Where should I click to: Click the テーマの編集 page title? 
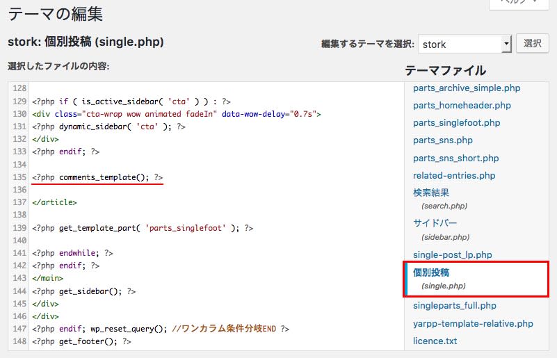click(x=55, y=14)
